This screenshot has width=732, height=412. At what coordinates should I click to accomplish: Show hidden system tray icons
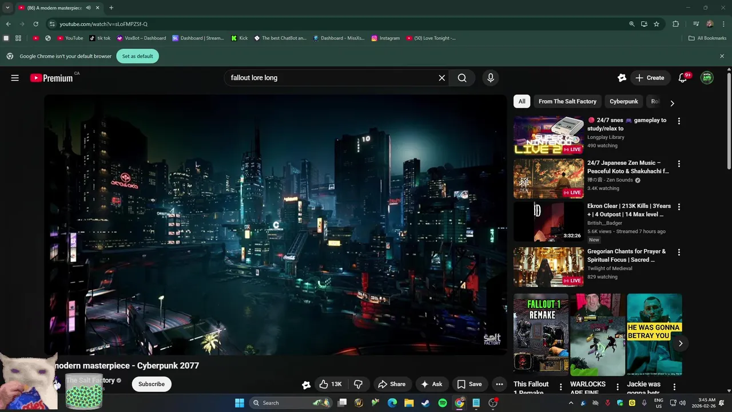tap(570, 403)
